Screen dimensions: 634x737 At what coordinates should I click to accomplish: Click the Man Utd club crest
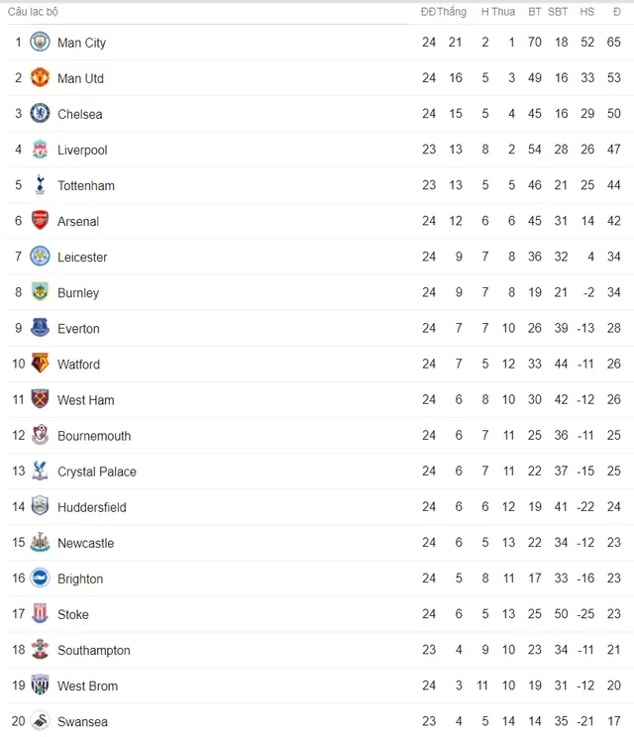[x=40, y=77]
